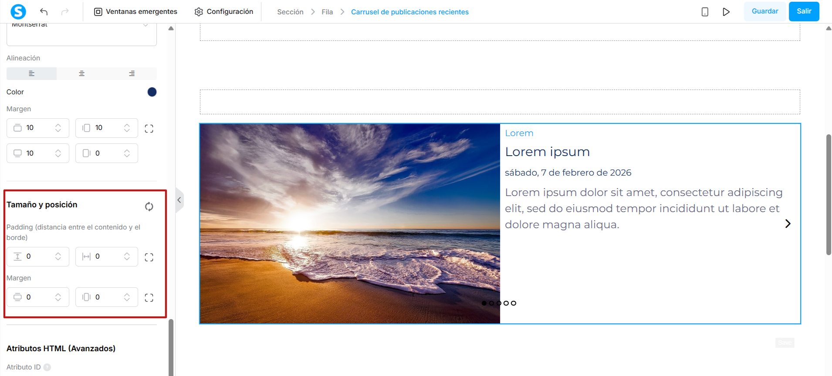Viewport: 832px width, 376px height.
Task: Go to Sección in the breadcrumb
Action: coord(290,12)
